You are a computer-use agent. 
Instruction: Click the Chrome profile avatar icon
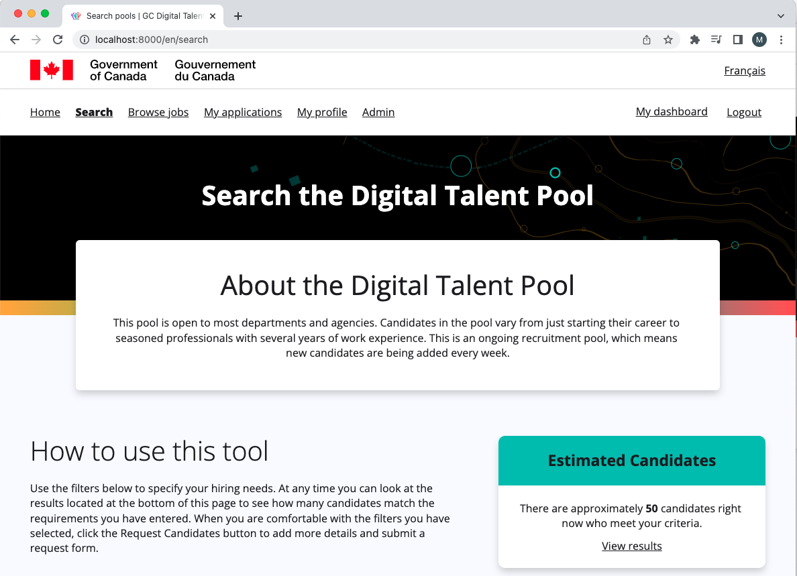click(x=759, y=40)
